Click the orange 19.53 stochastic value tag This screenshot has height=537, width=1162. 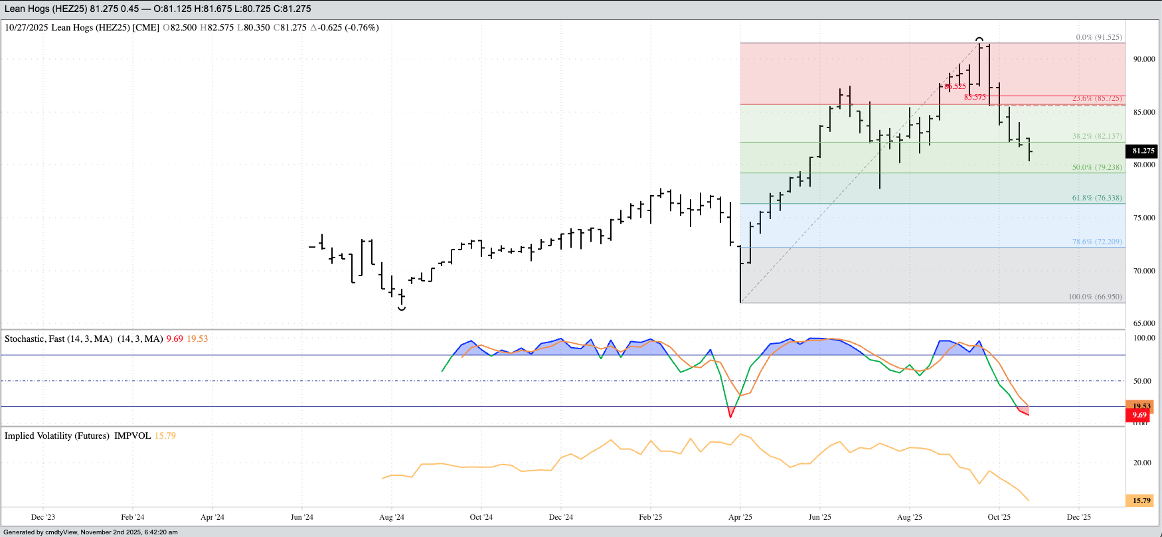(1141, 406)
